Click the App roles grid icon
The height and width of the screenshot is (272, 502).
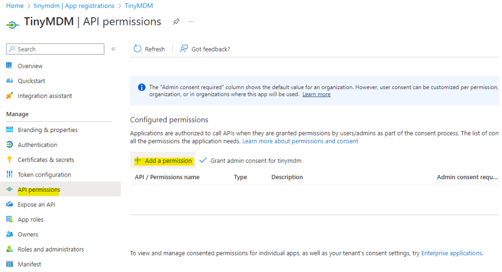[9, 219]
